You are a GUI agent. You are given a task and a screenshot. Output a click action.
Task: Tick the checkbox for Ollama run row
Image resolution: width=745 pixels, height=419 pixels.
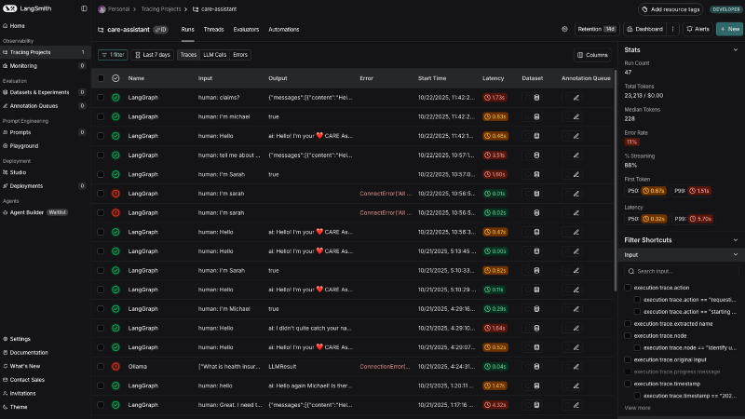(x=101, y=366)
